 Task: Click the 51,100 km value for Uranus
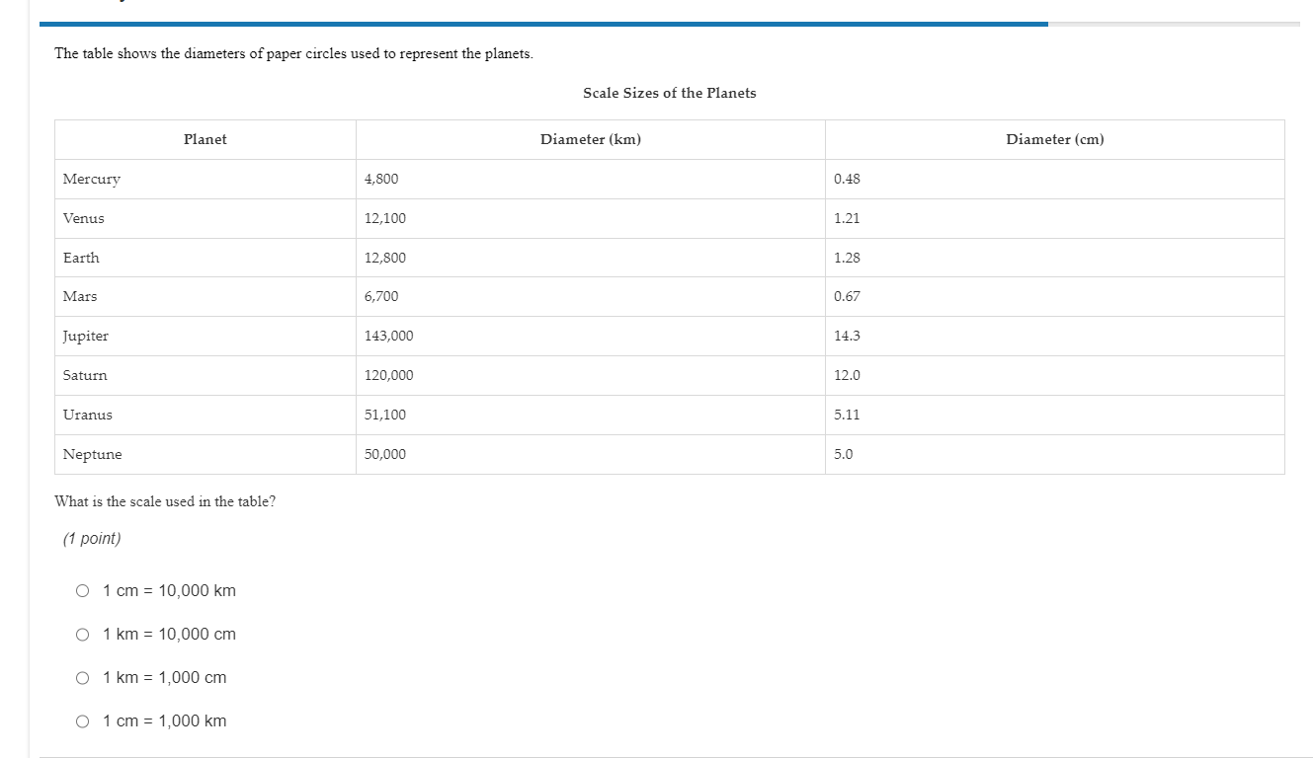[385, 415]
